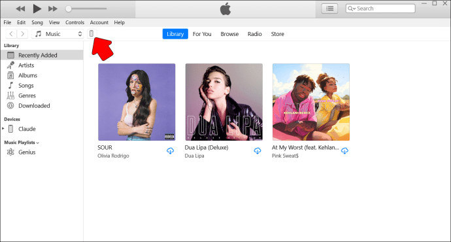Open the Up Next list view icon
This screenshot has width=451, height=242.
coord(329,9)
